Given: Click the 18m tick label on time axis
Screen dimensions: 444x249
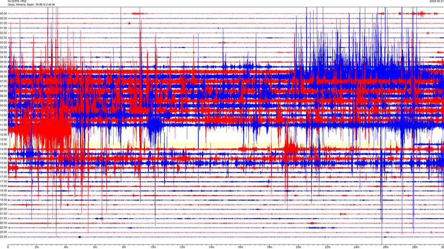Looking at the screenshot, I should (269, 247).
